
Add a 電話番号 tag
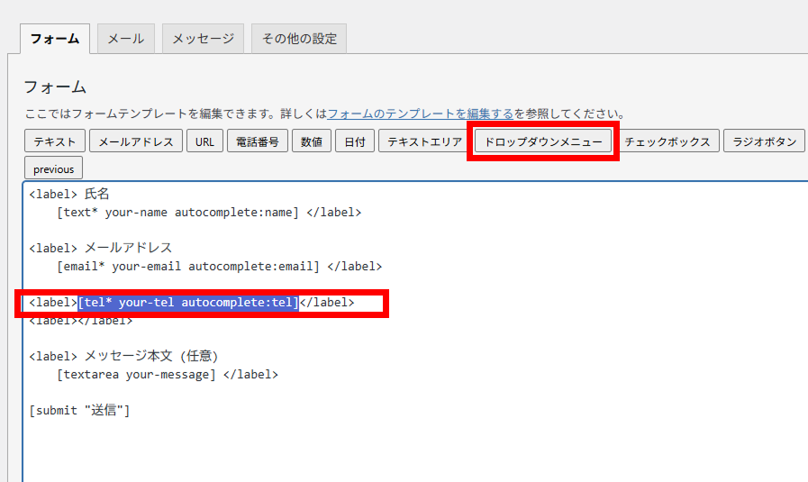click(x=257, y=141)
